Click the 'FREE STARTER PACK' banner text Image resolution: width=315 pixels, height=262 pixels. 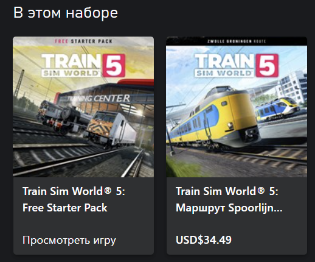tap(83, 41)
